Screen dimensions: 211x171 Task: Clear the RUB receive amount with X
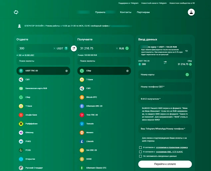(117, 48)
